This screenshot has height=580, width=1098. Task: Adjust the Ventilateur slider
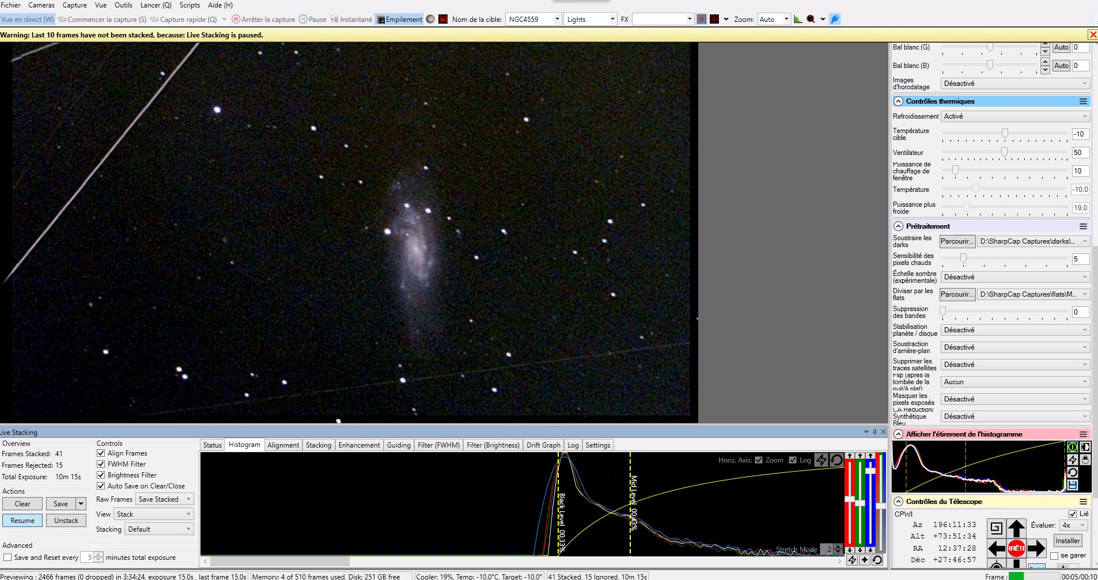[1004, 152]
